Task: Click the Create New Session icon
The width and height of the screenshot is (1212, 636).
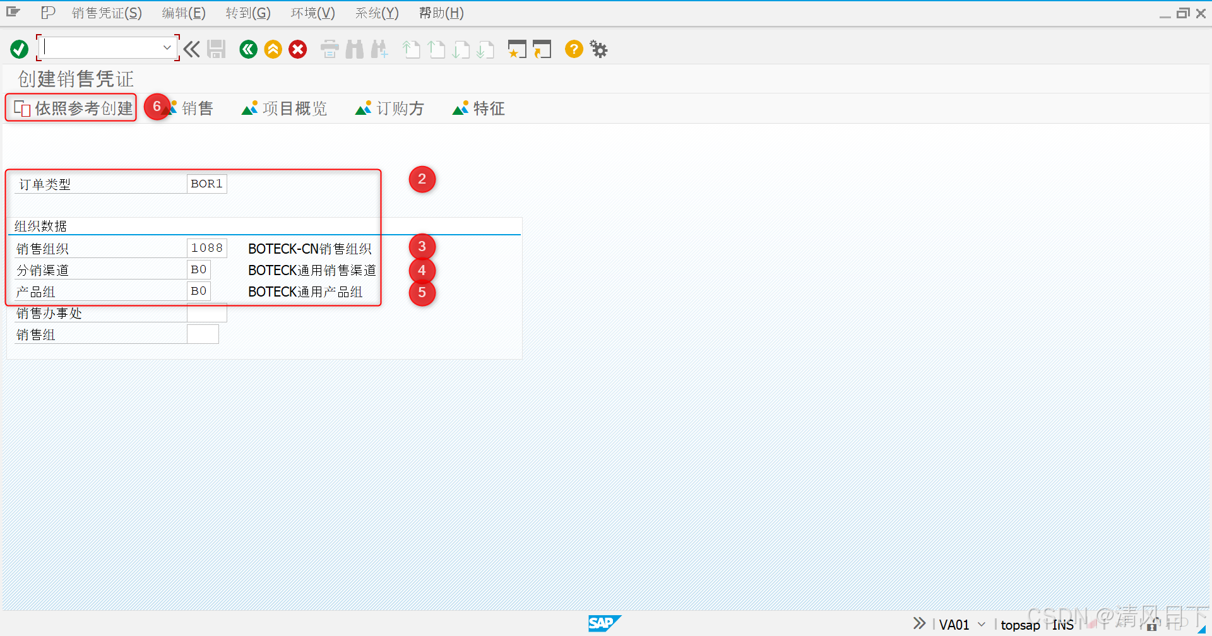Action: (x=517, y=49)
